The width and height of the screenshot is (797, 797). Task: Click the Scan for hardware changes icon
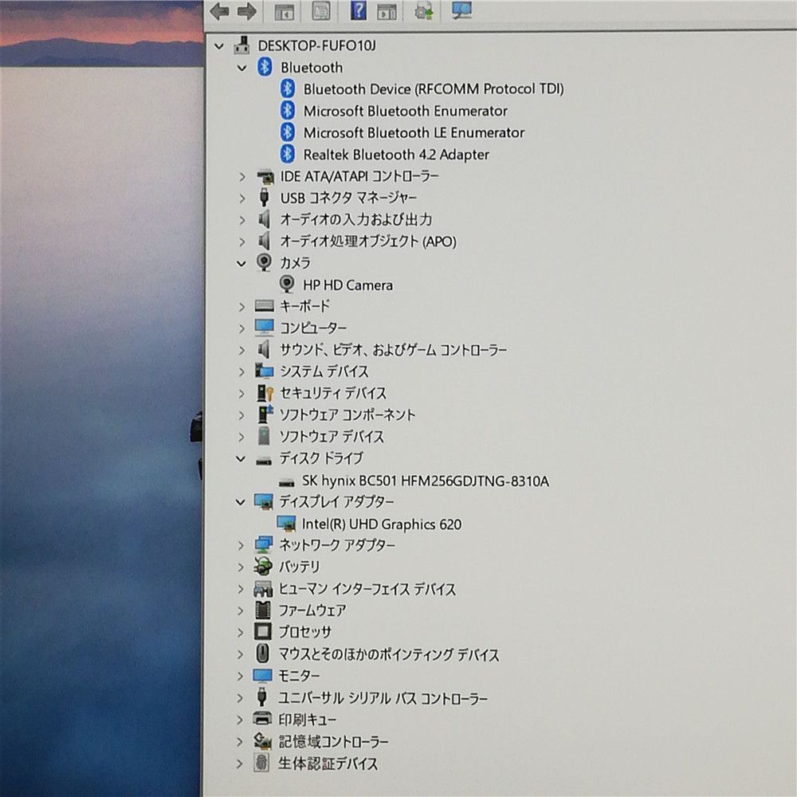tap(461, 11)
